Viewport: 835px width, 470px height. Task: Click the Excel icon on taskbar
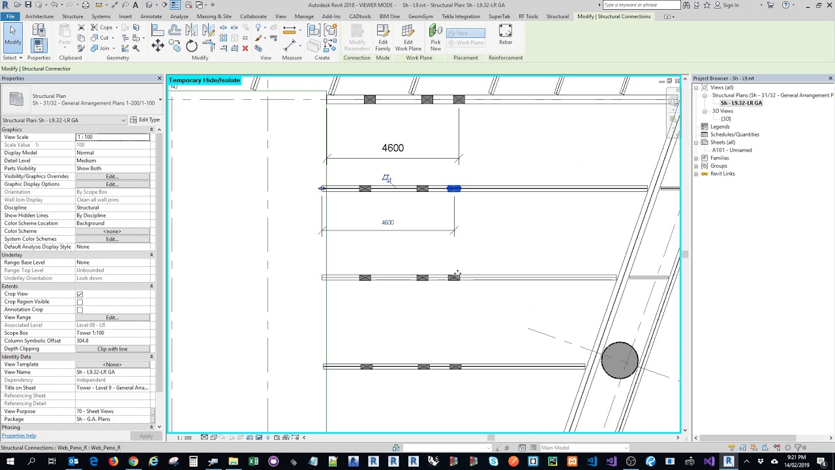(253, 462)
